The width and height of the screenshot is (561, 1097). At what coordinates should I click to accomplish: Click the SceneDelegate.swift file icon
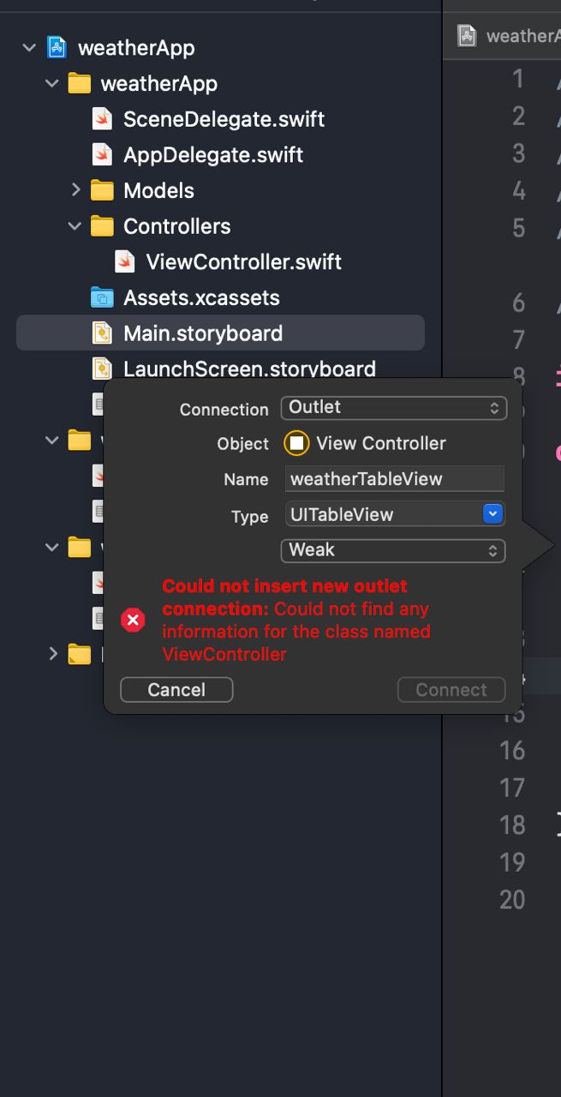pyautogui.click(x=102, y=119)
